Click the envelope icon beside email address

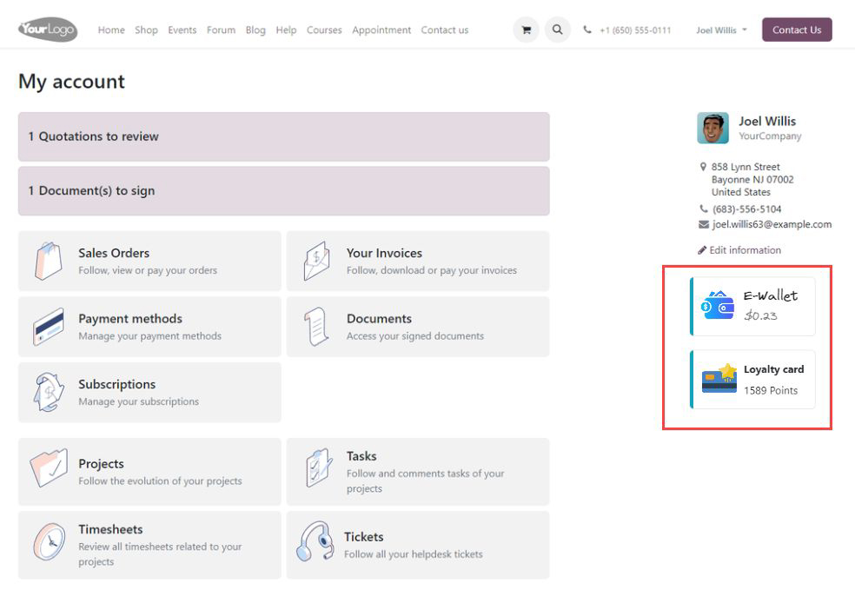coord(704,225)
